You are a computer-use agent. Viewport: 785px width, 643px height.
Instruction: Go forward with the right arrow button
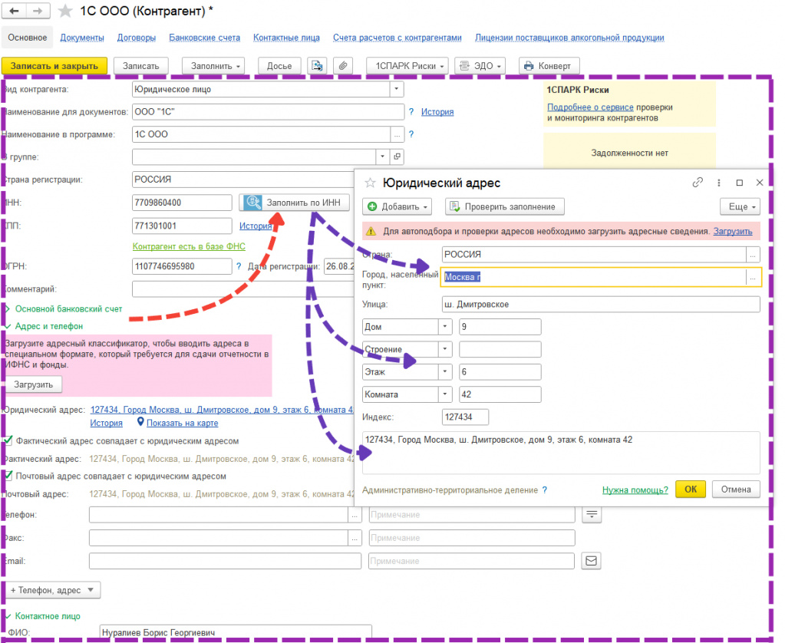pos(38,11)
